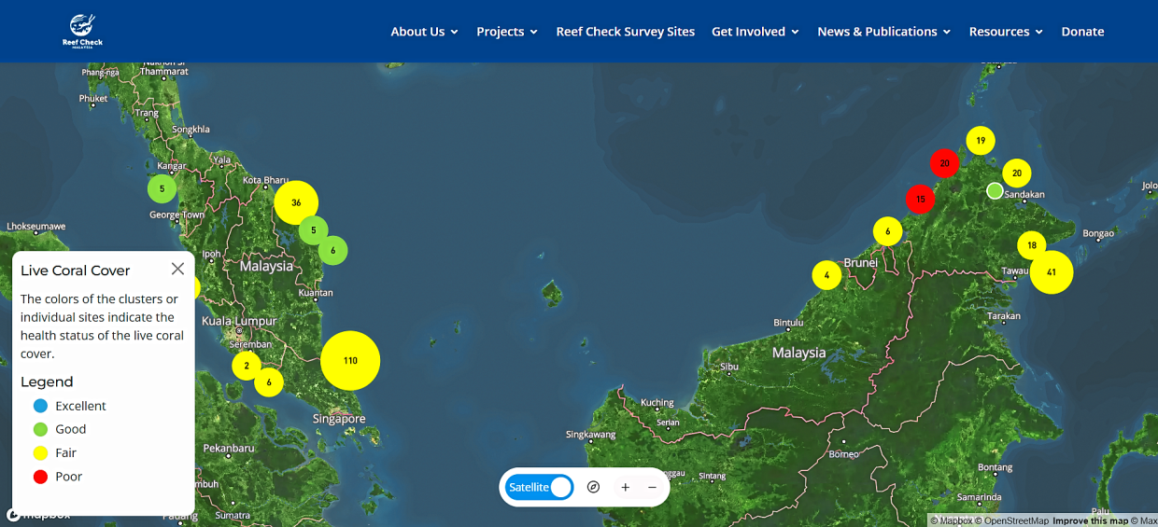Screen dimensions: 1158x527
Task: Click the Kuala Lumpur map label
Action: tap(240, 321)
